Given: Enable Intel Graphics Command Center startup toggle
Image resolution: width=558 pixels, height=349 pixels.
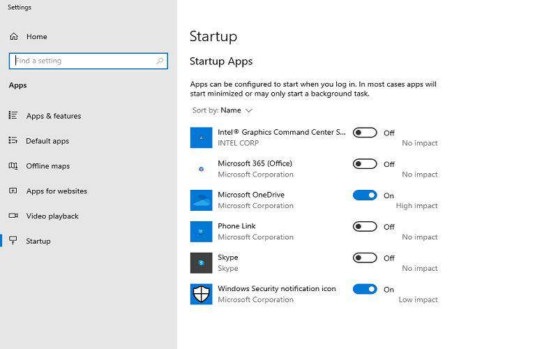Looking at the screenshot, I should pyautogui.click(x=365, y=133).
